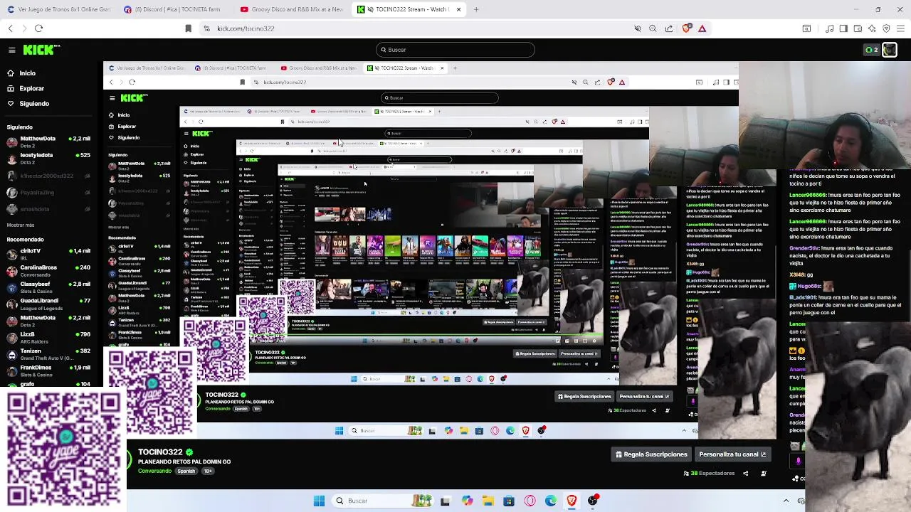The height and width of the screenshot is (512, 911).
Task: Open the Brave wallet icon in outermost toolbar
Action: tap(858, 28)
